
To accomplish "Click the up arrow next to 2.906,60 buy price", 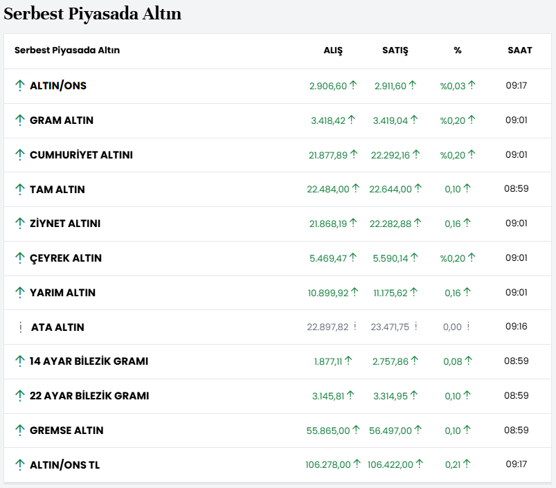I will (x=353, y=85).
